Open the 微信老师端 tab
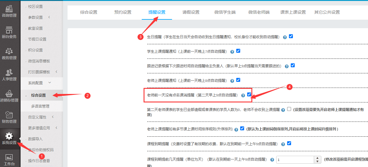The image size is (368, 167). [259, 12]
